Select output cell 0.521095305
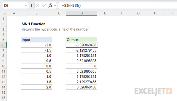The width and height of the screenshot is (177, 101). (x=81, y=71)
